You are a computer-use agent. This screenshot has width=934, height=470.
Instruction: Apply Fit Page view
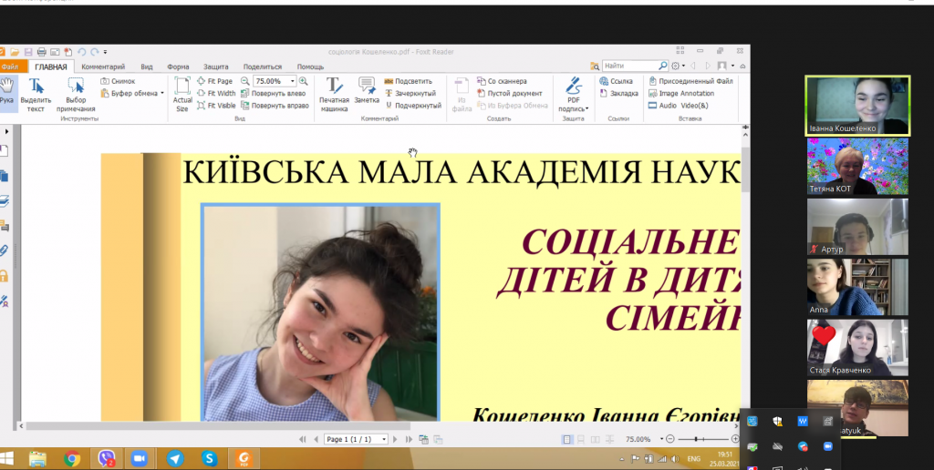[x=214, y=81]
